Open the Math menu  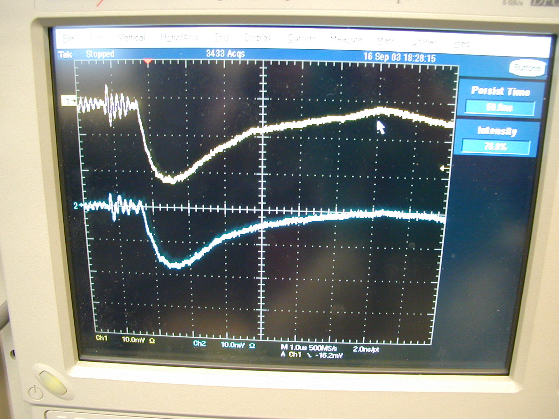pyautogui.click(x=386, y=41)
